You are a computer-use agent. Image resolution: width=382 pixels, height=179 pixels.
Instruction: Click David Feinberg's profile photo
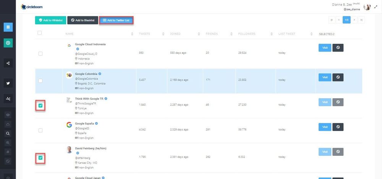[69, 150]
